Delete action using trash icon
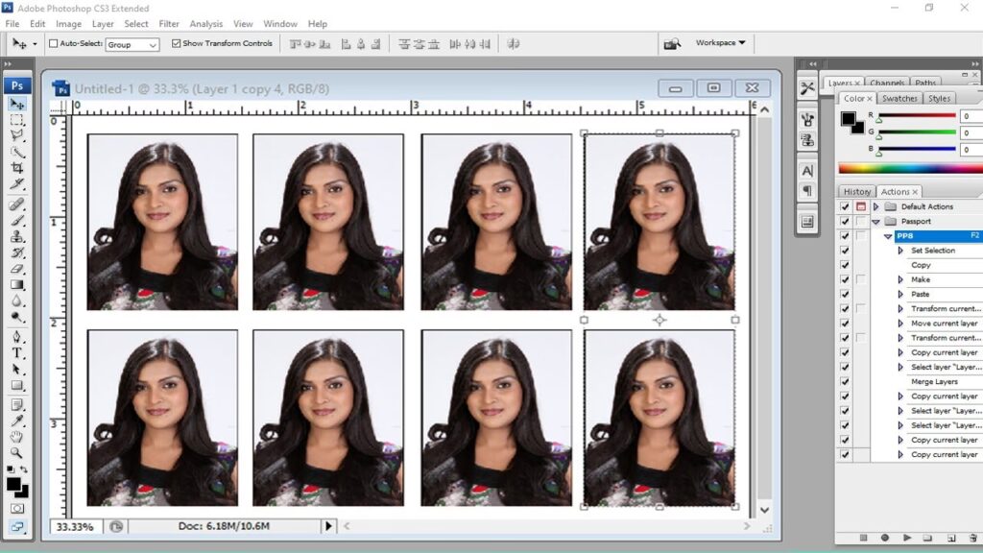Screen dimensions: 983x553 [x=969, y=539]
